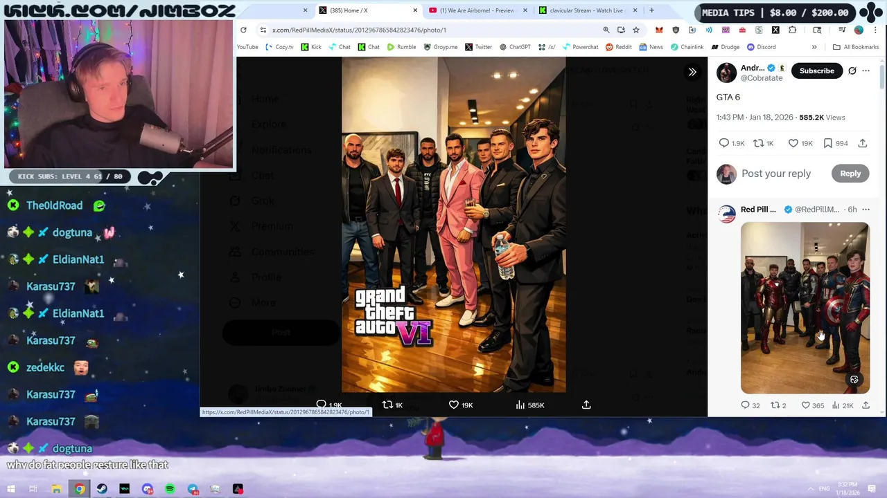Click the zoom magnifier icon in address bar

point(606,30)
